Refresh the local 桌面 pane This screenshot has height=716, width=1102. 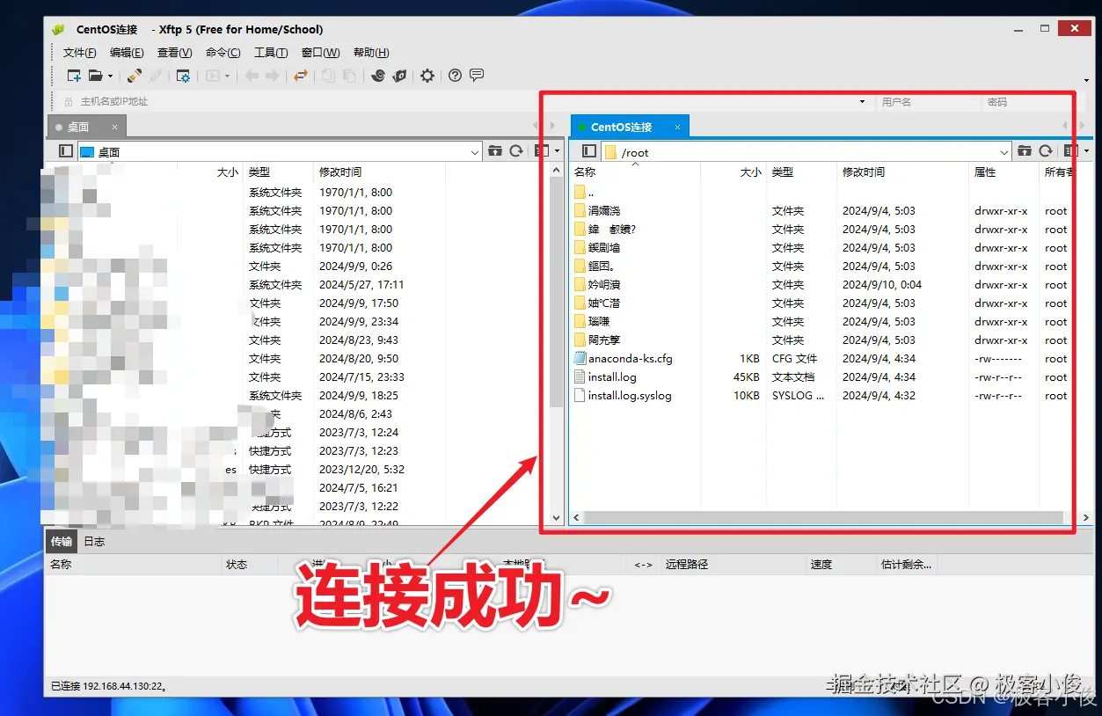click(x=517, y=151)
